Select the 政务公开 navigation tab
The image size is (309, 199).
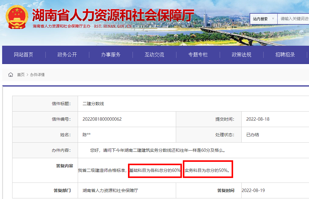tap(66, 55)
